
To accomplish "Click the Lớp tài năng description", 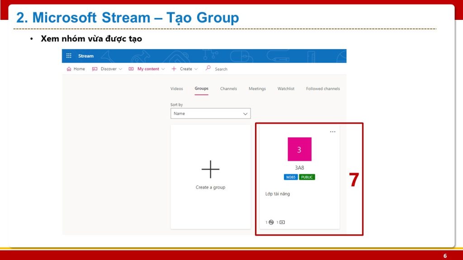I will click(x=278, y=194).
